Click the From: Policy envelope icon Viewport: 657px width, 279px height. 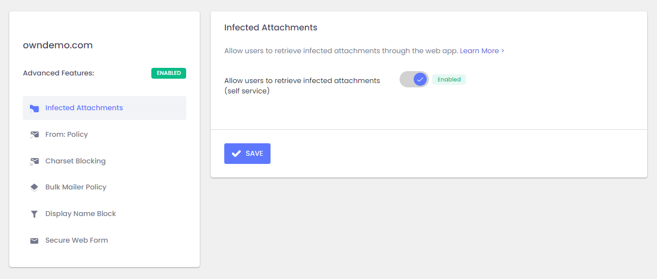[x=34, y=135]
